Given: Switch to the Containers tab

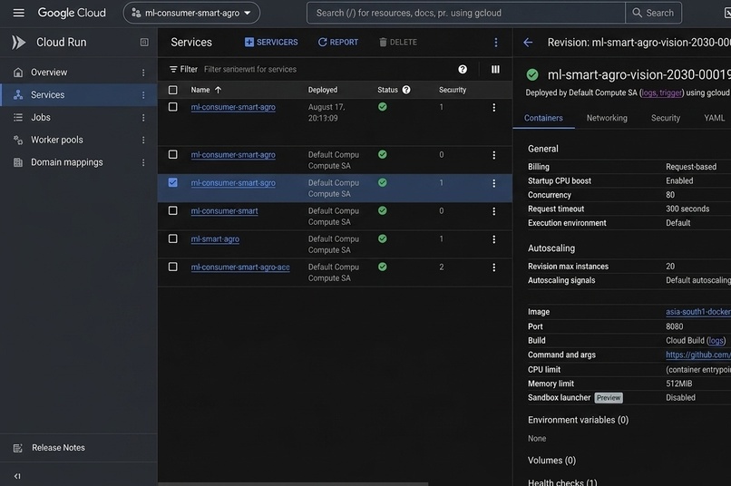Looking at the screenshot, I should (x=543, y=118).
